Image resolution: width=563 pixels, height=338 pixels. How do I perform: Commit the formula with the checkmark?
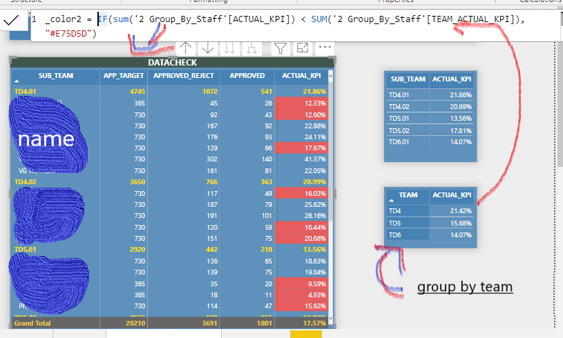click(11, 21)
